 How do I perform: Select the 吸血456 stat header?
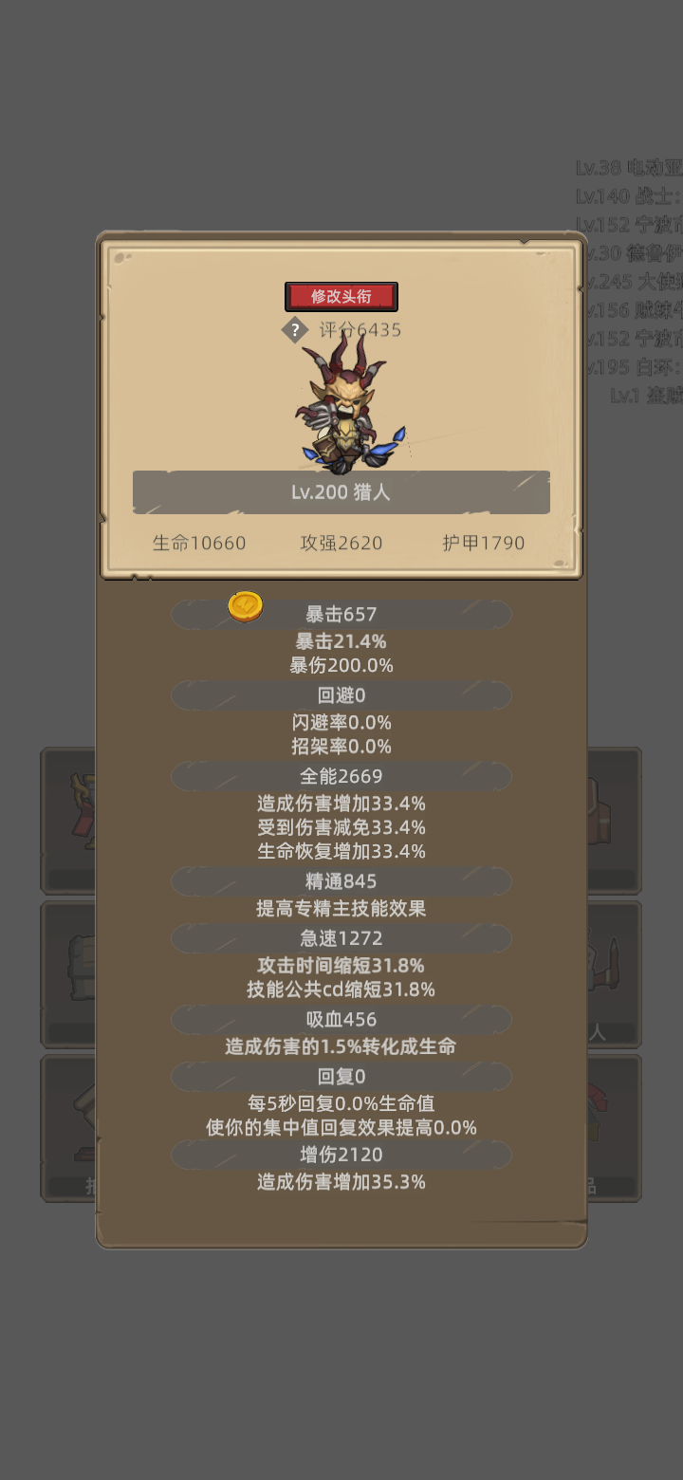tap(341, 1019)
